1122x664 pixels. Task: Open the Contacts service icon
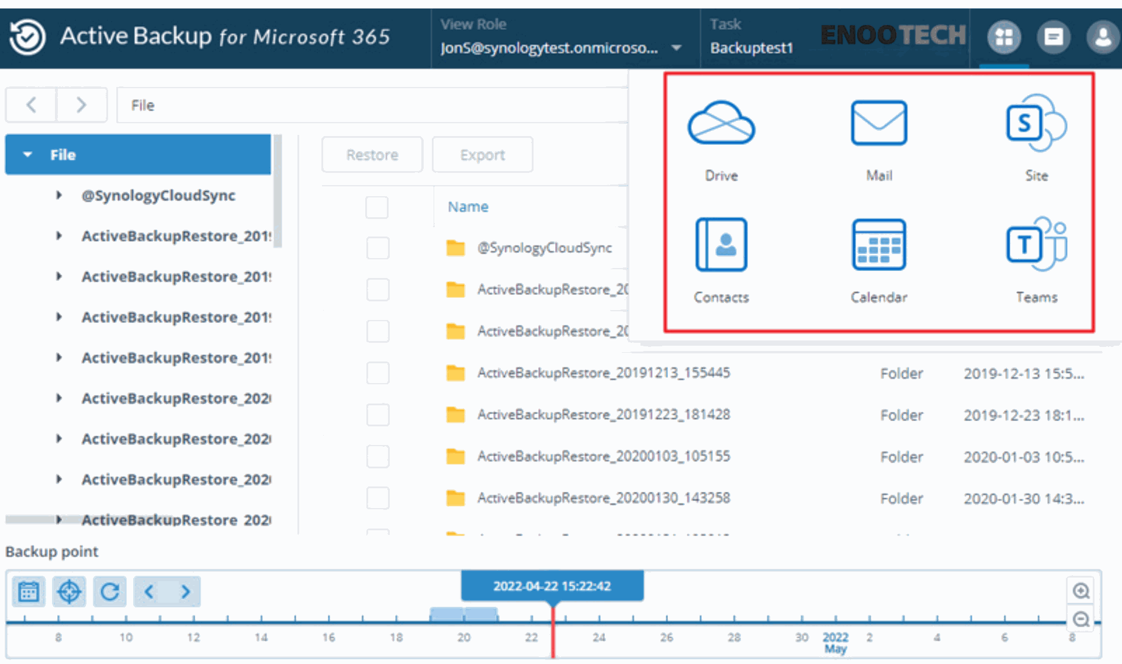pyautogui.click(x=721, y=245)
